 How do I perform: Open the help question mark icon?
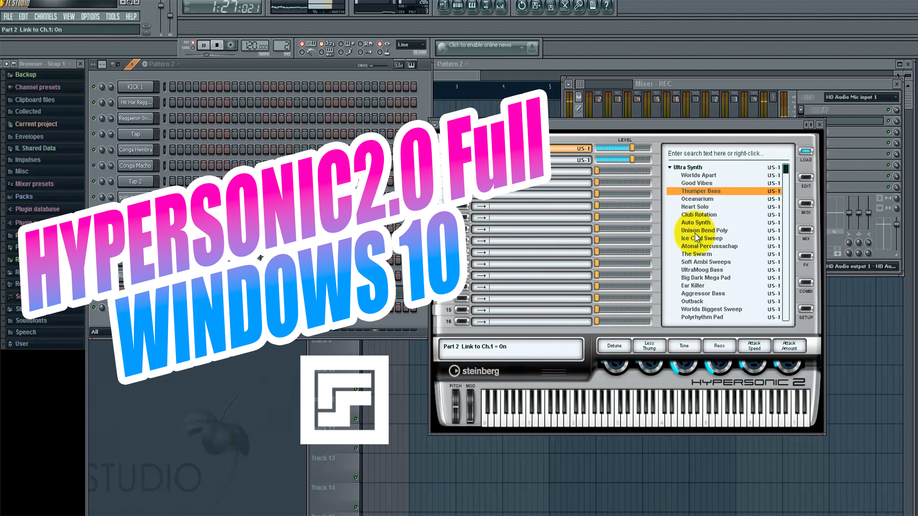(607, 6)
